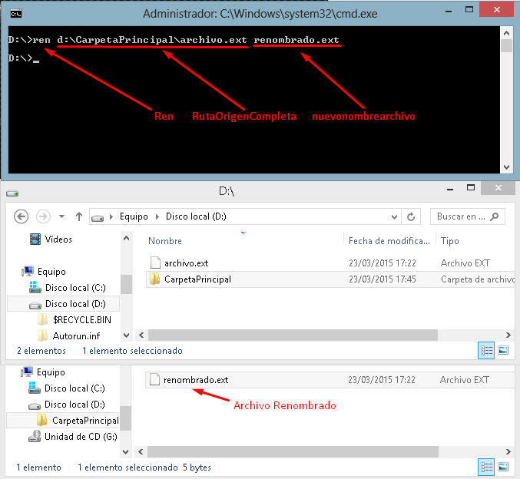Select Equipo in lower navigation pane

click(x=43, y=372)
